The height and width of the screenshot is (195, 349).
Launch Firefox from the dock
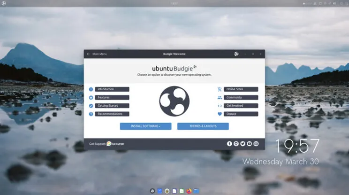[189, 191]
